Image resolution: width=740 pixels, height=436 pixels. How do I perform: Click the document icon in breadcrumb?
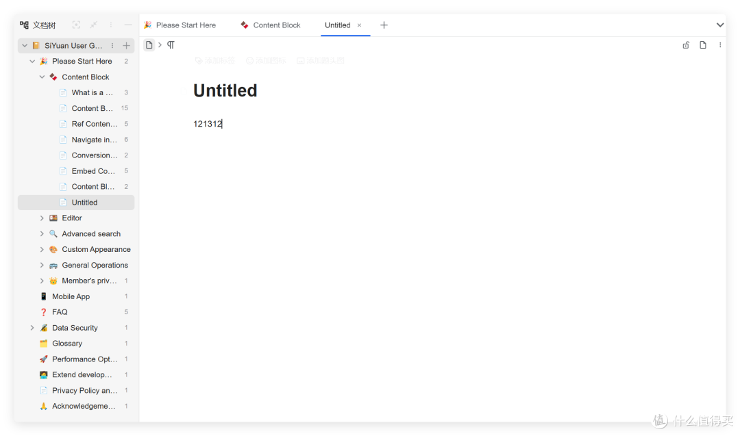click(149, 44)
